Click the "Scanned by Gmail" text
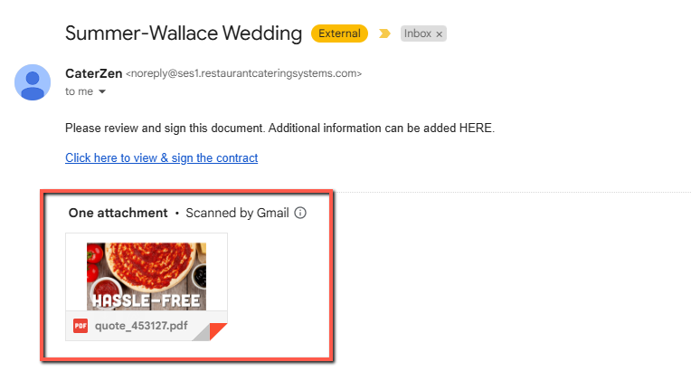This screenshot has height=381, width=691. (x=237, y=213)
